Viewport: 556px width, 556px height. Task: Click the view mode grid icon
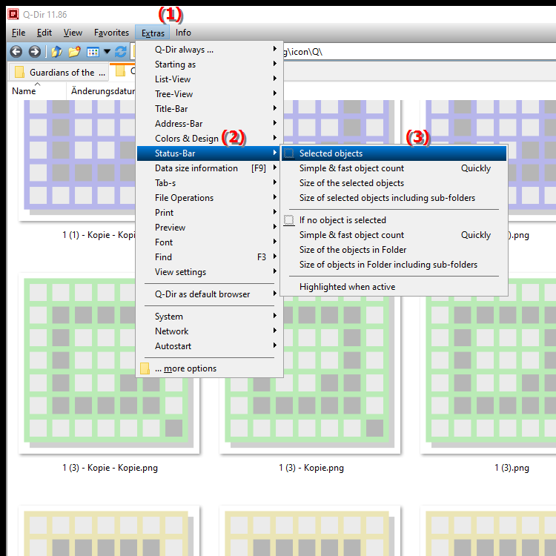[x=93, y=52]
